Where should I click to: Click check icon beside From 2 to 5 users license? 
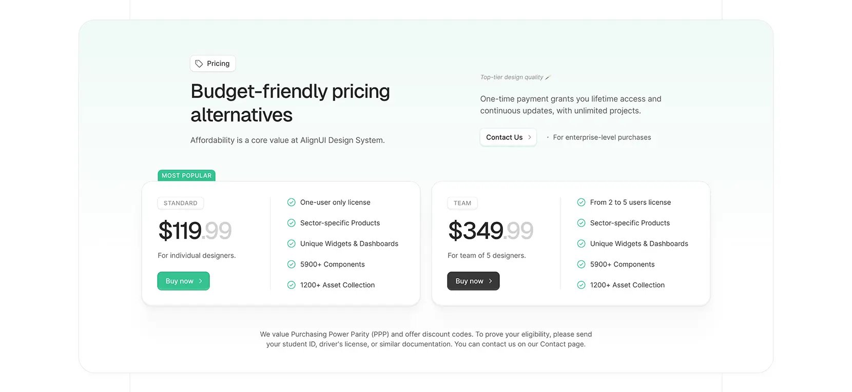[x=581, y=202]
